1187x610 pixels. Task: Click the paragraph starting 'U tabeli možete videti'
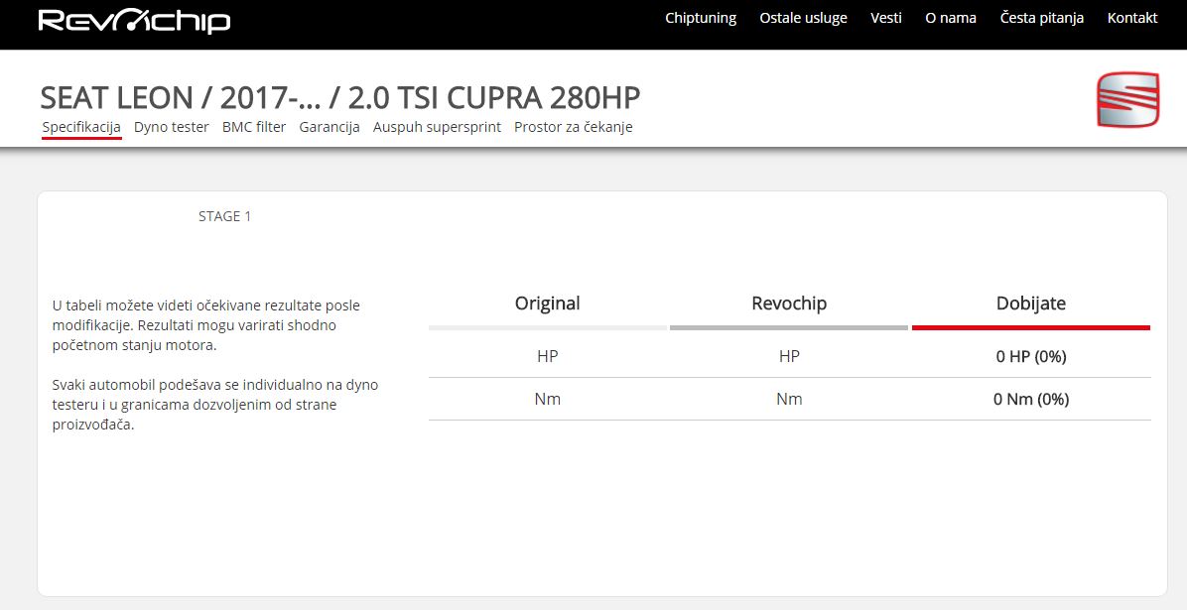(x=205, y=325)
